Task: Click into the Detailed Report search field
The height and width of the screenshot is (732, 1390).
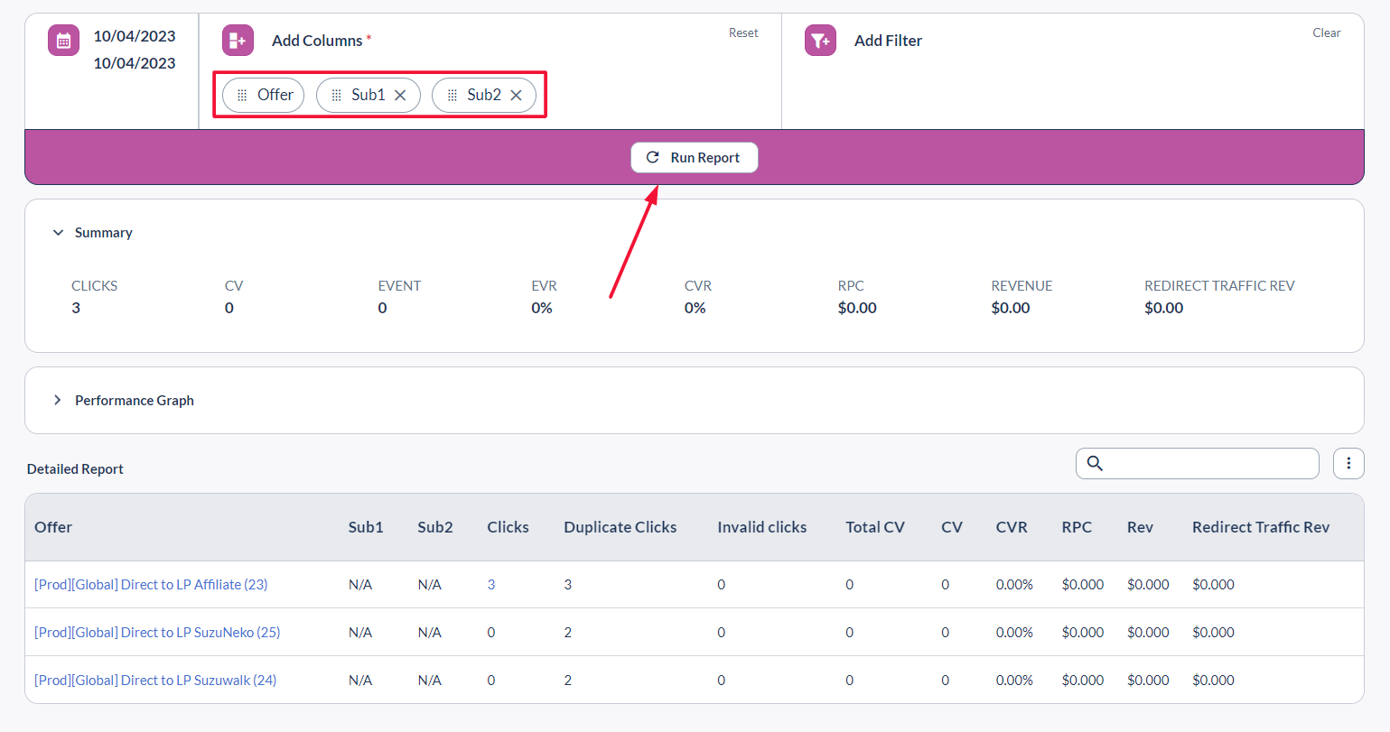Action: click(1208, 464)
